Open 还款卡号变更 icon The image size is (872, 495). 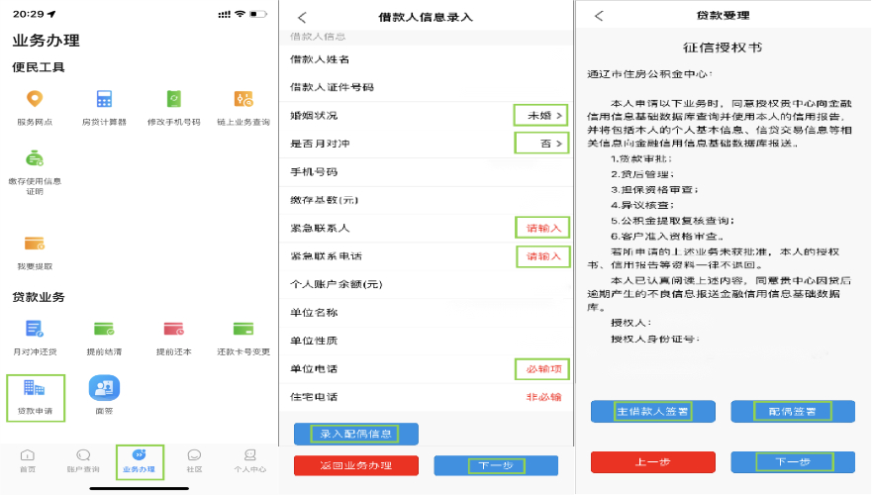[243, 329]
